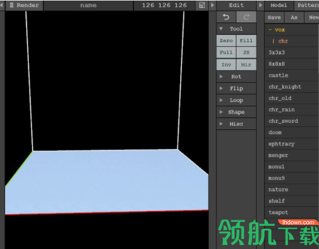319x249 pixels.
Task: Select the monu1 model
Action: 291,167
